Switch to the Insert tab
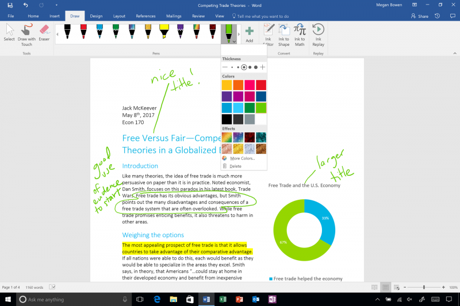The width and height of the screenshot is (460, 306). [x=55, y=16]
